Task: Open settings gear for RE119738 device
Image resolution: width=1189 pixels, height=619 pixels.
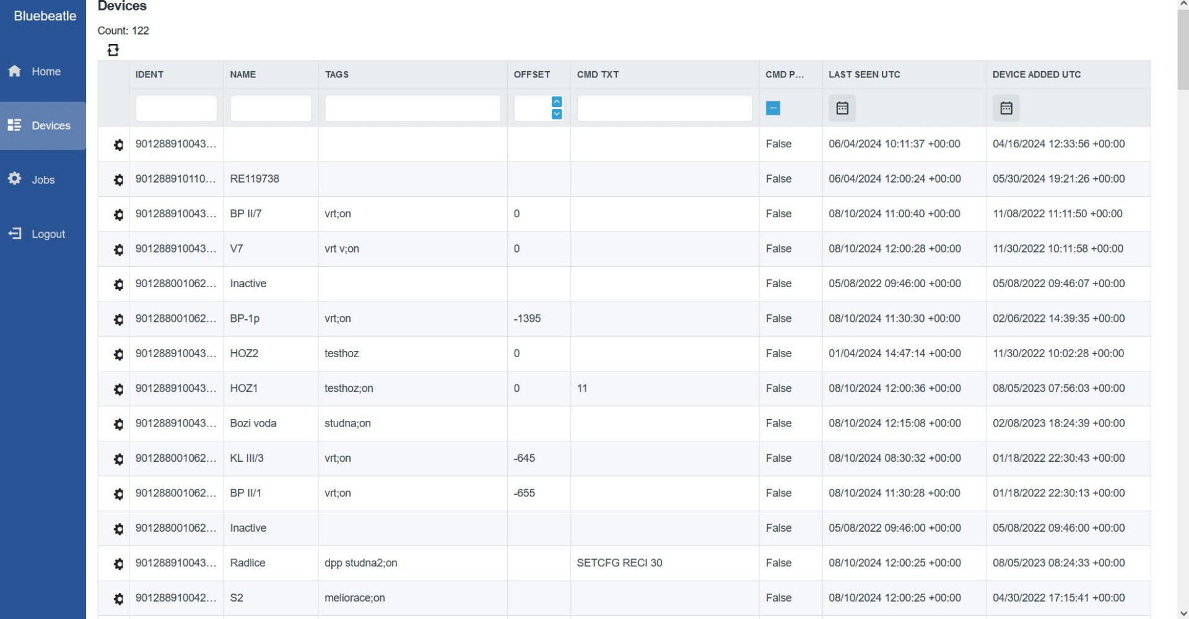Action: 118,180
